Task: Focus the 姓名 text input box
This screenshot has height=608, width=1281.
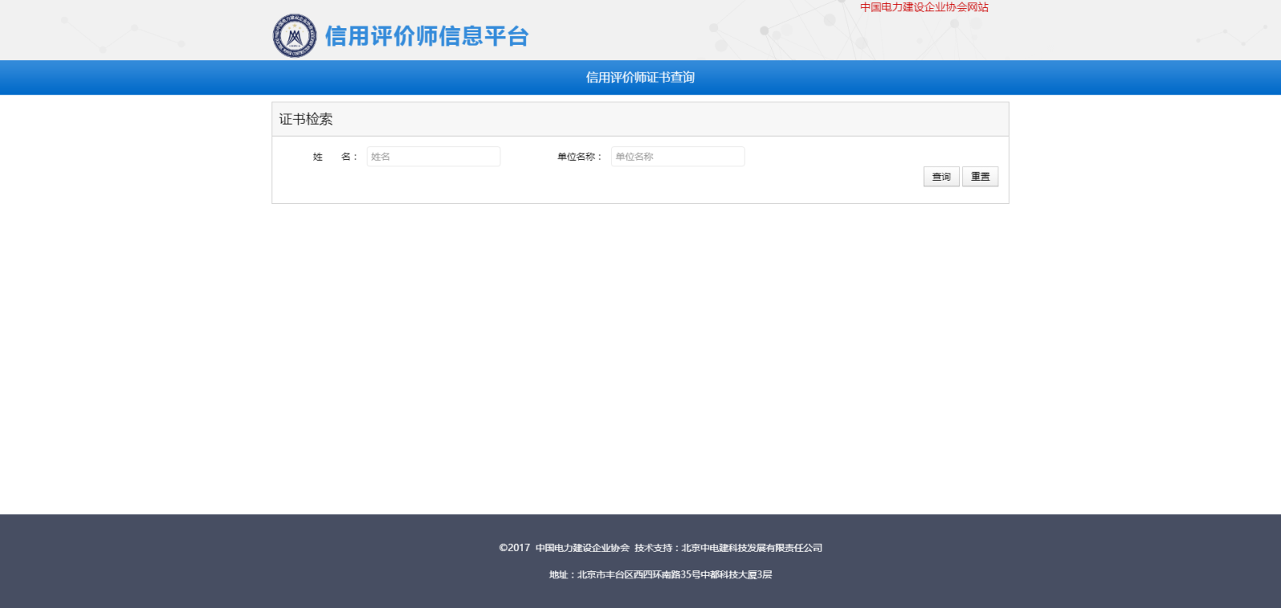Action: (433, 157)
